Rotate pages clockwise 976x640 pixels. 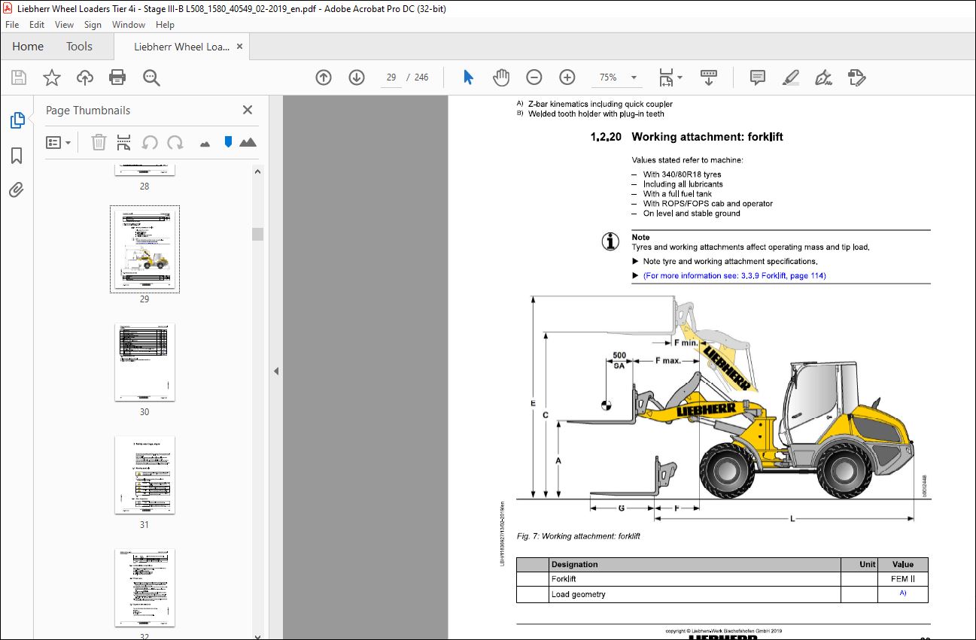175,142
